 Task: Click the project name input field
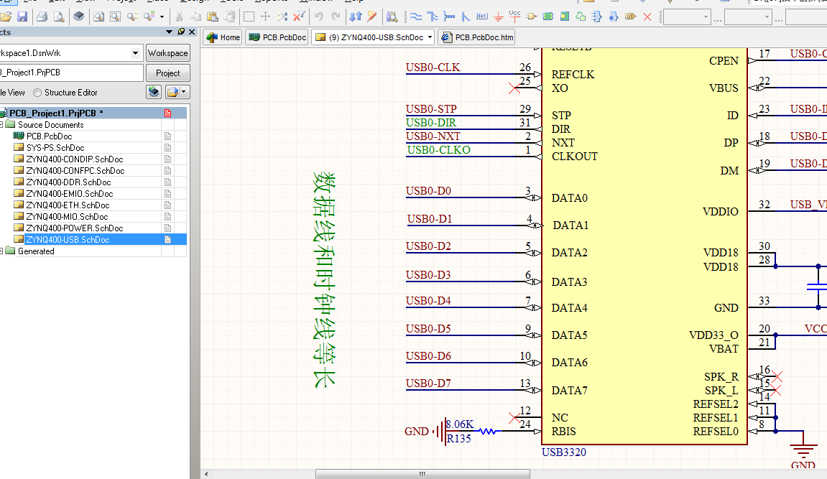tap(71, 73)
